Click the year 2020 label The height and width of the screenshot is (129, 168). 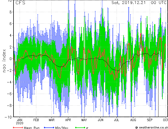[20, 123]
